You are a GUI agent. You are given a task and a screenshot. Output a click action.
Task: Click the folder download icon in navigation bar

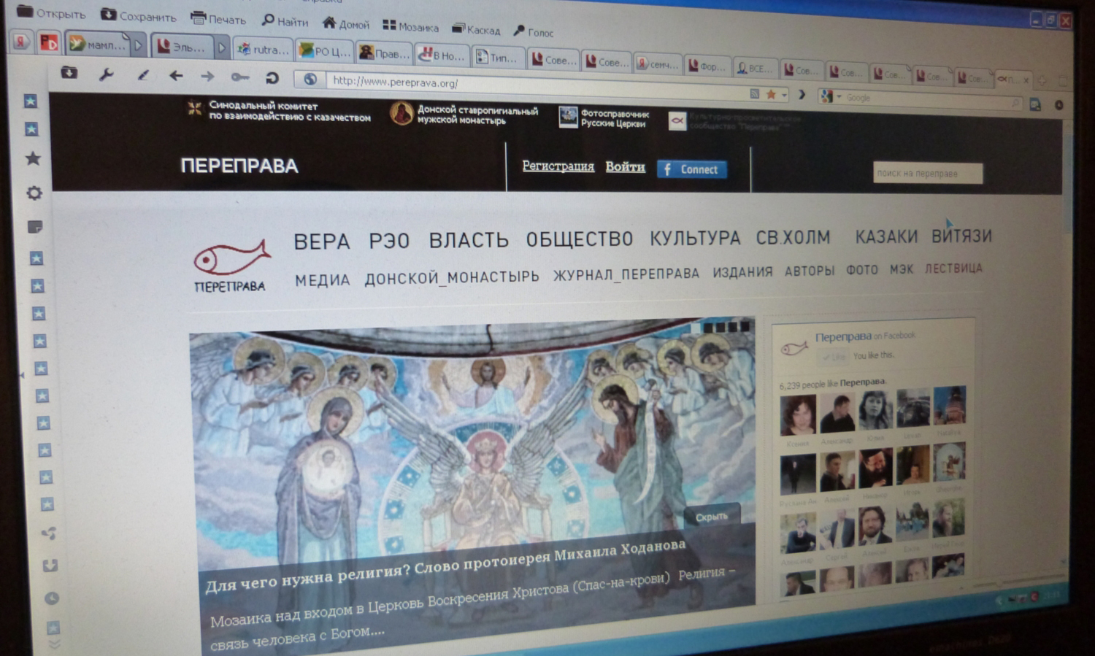tap(69, 72)
